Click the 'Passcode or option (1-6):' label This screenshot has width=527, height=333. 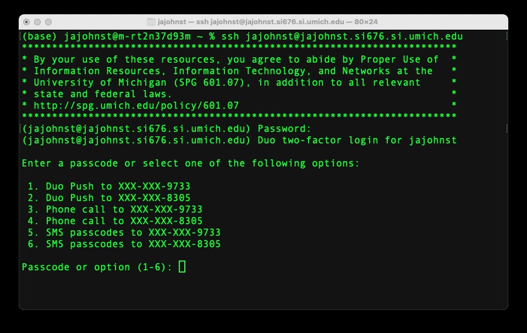[x=97, y=267]
